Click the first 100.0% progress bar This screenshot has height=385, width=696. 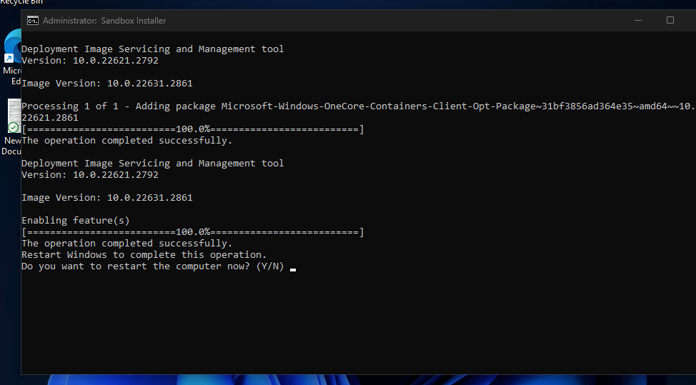(x=193, y=129)
